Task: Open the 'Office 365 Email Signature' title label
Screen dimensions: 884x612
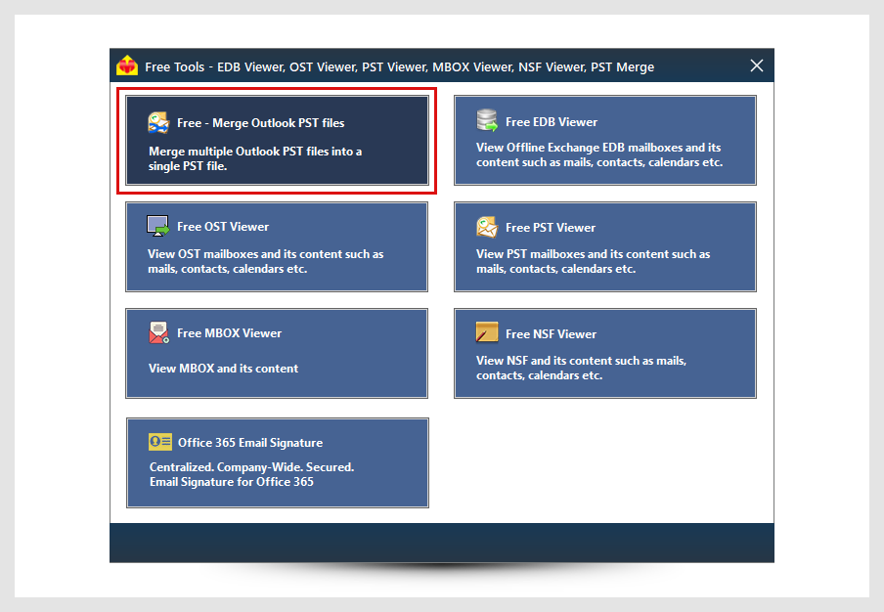Action: click(250, 443)
